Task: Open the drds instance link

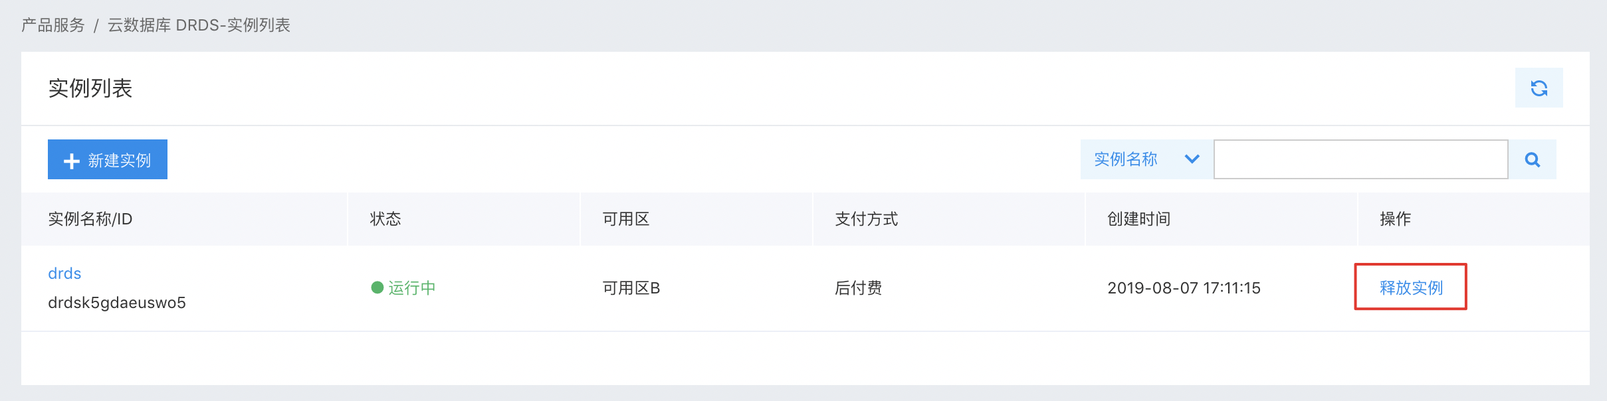Action: click(x=64, y=274)
